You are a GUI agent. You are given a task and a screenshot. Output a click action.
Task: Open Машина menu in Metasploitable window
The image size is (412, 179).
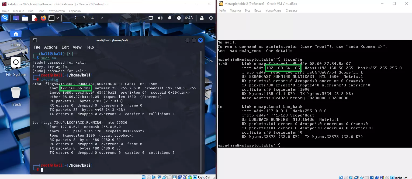coord(235,11)
